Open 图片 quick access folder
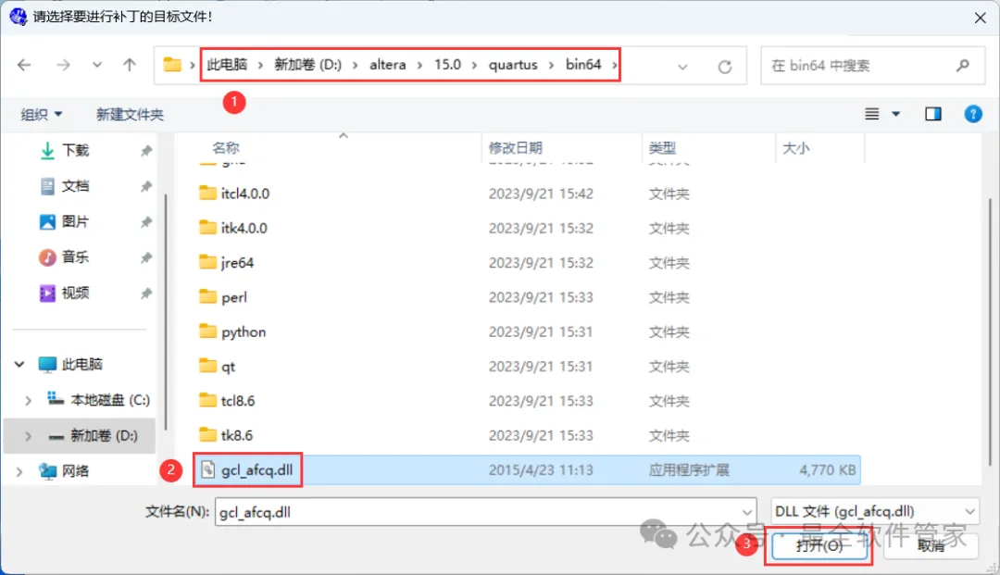This screenshot has width=1000, height=575. (x=75, y=222)
